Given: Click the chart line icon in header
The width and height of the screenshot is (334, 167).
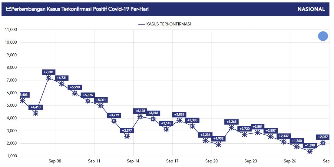Looking at the screenshot, I should pos(8,9).
